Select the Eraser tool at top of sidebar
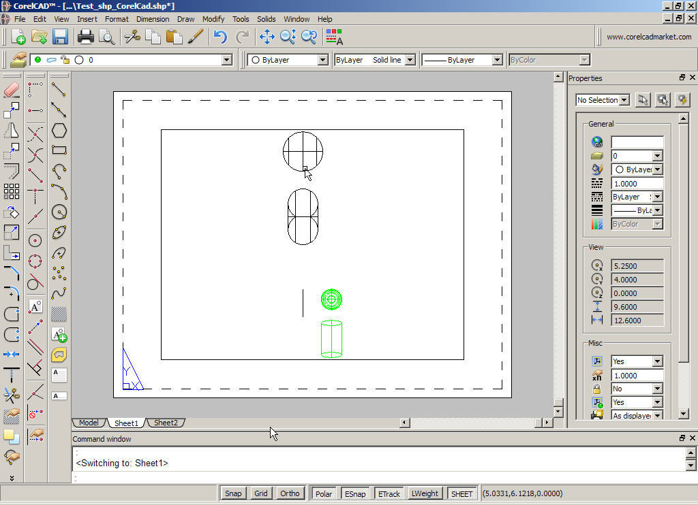Image resolution: width=698 pixels, height=505 pixels. pos(11,89)
